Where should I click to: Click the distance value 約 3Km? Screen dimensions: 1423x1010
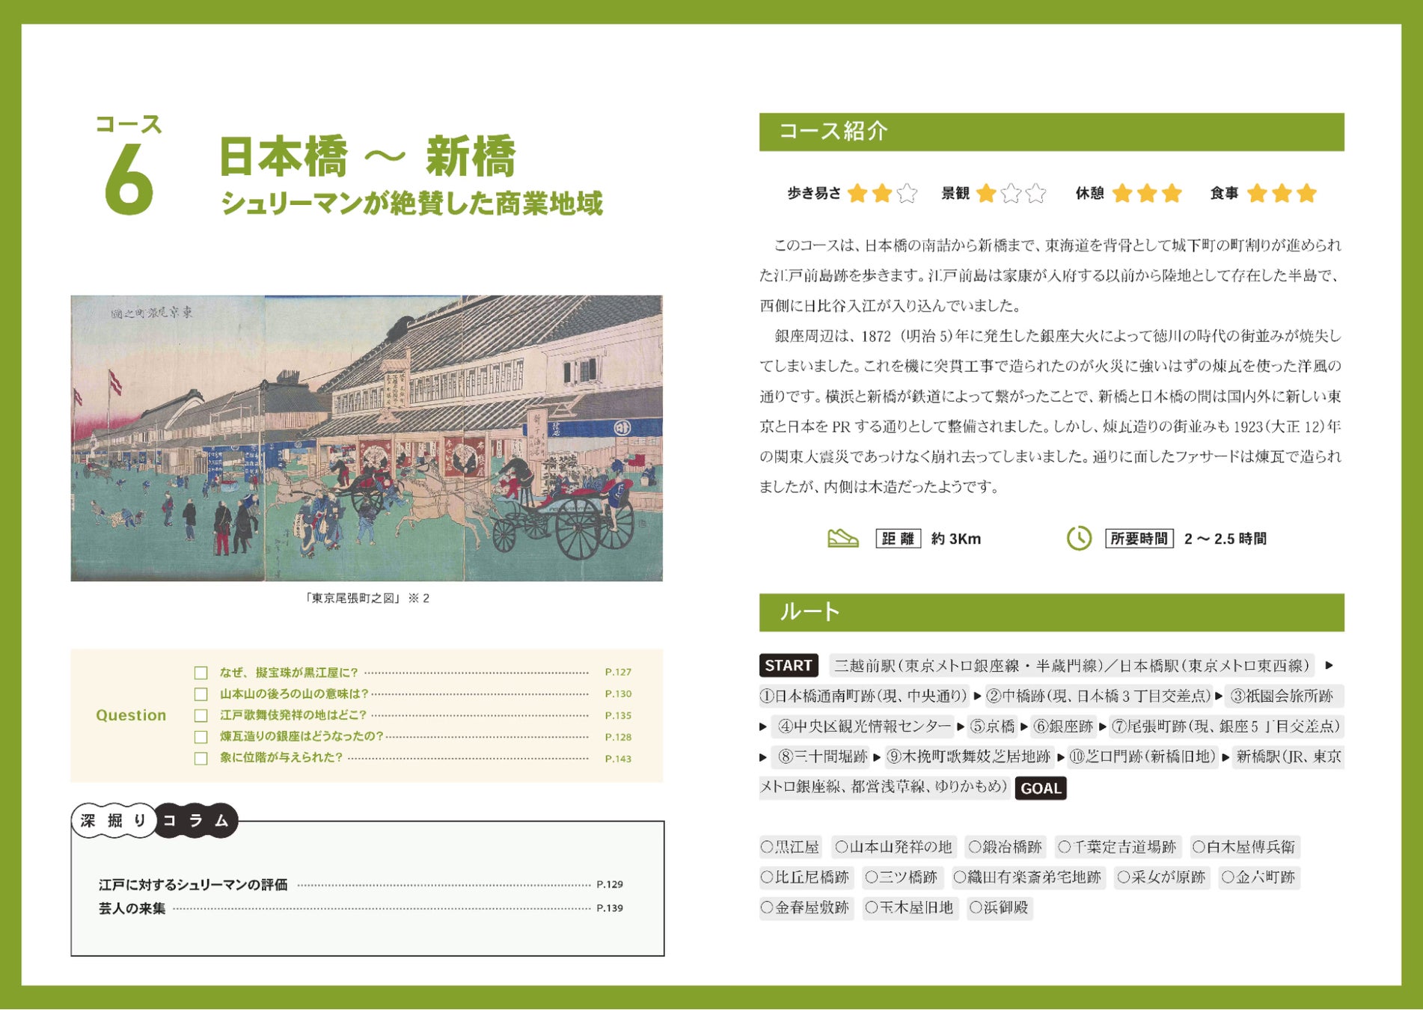(x=956, y=539)
